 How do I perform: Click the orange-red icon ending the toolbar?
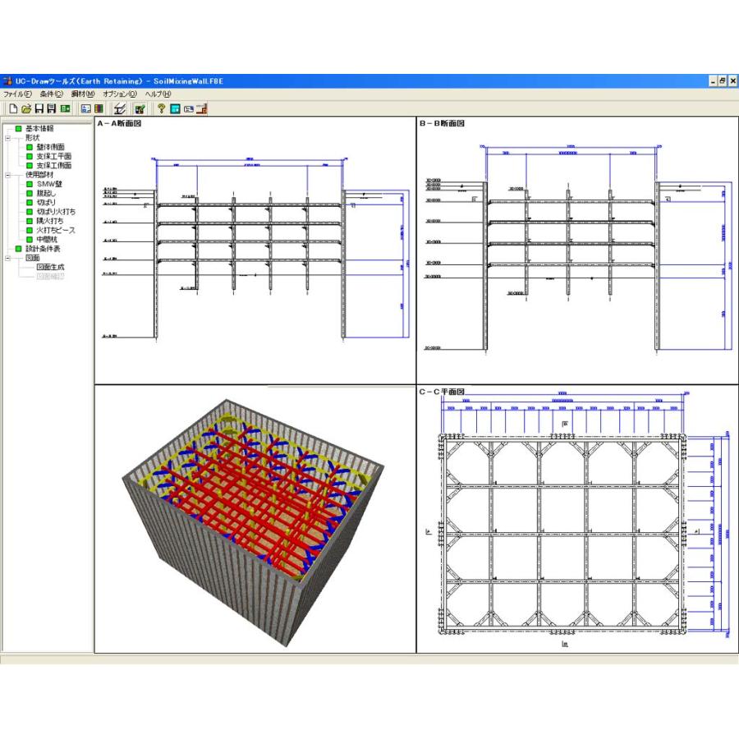click(x=202, y=109)
